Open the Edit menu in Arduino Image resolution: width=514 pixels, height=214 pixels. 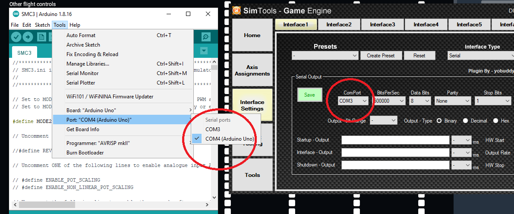pos(27,25)
